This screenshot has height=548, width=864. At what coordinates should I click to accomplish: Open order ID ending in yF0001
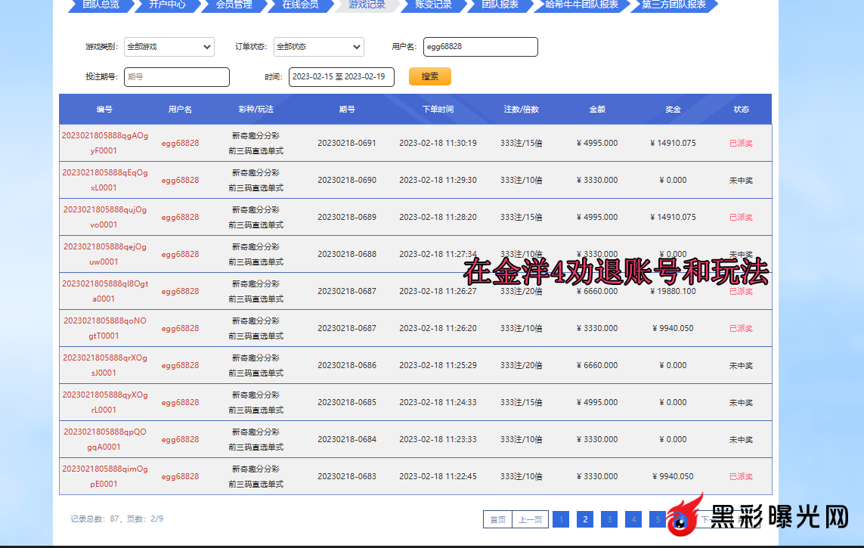click(105, 143)
